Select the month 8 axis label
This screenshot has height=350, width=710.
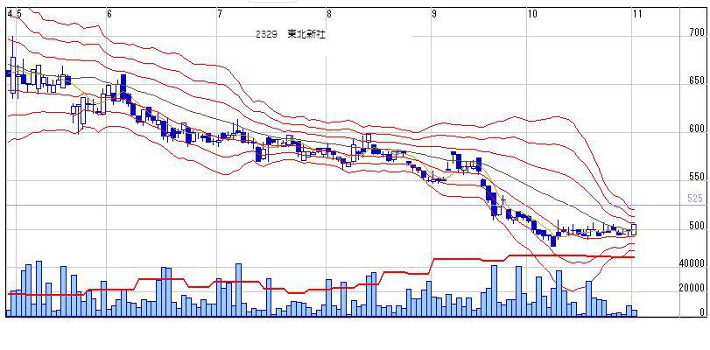click(329, 14)
